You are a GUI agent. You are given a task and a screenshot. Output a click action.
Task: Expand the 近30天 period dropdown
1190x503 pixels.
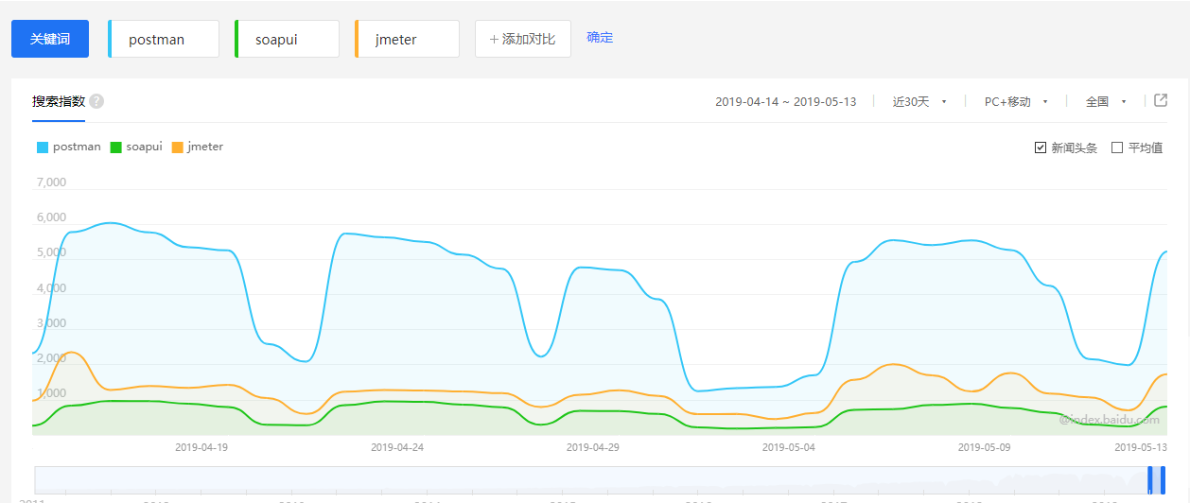click(x=919, y=101)
